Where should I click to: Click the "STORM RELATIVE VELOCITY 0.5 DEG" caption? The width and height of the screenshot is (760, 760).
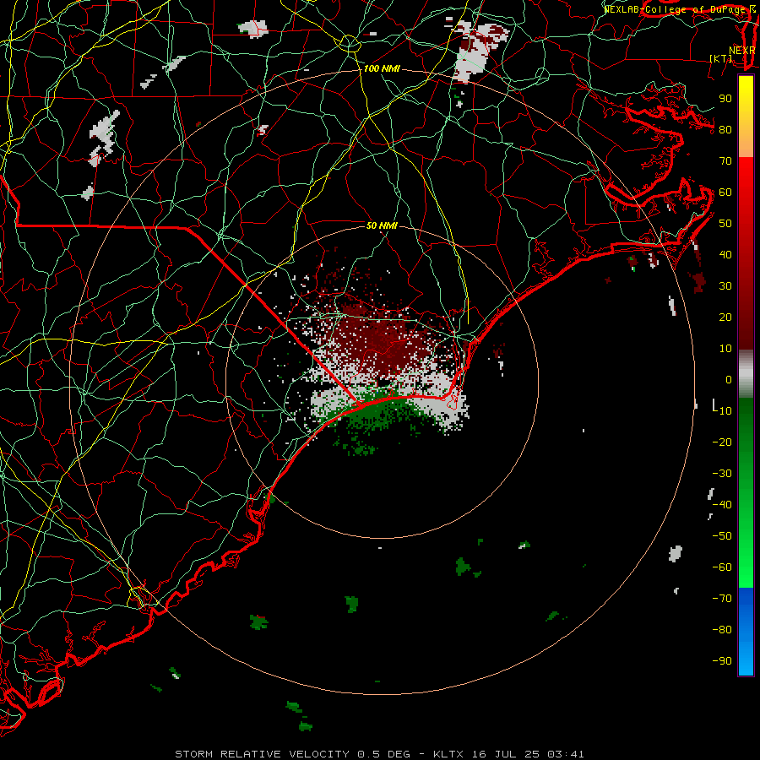coord(292,754)
